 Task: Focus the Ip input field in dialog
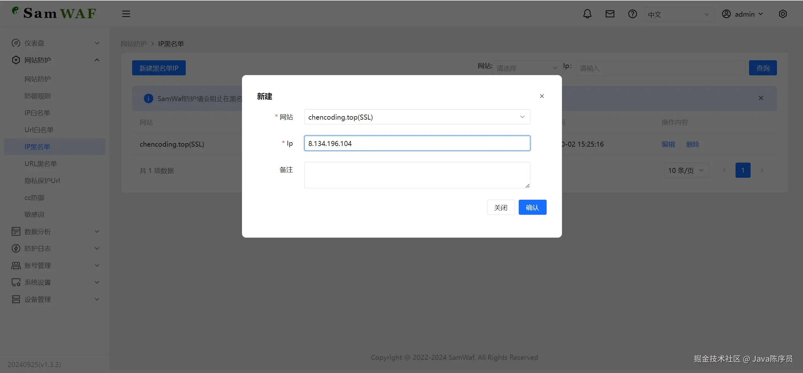[x=417, y=143]
